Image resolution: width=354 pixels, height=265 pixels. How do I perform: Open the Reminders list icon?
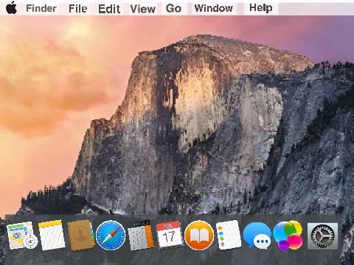[x=229, y=235]
